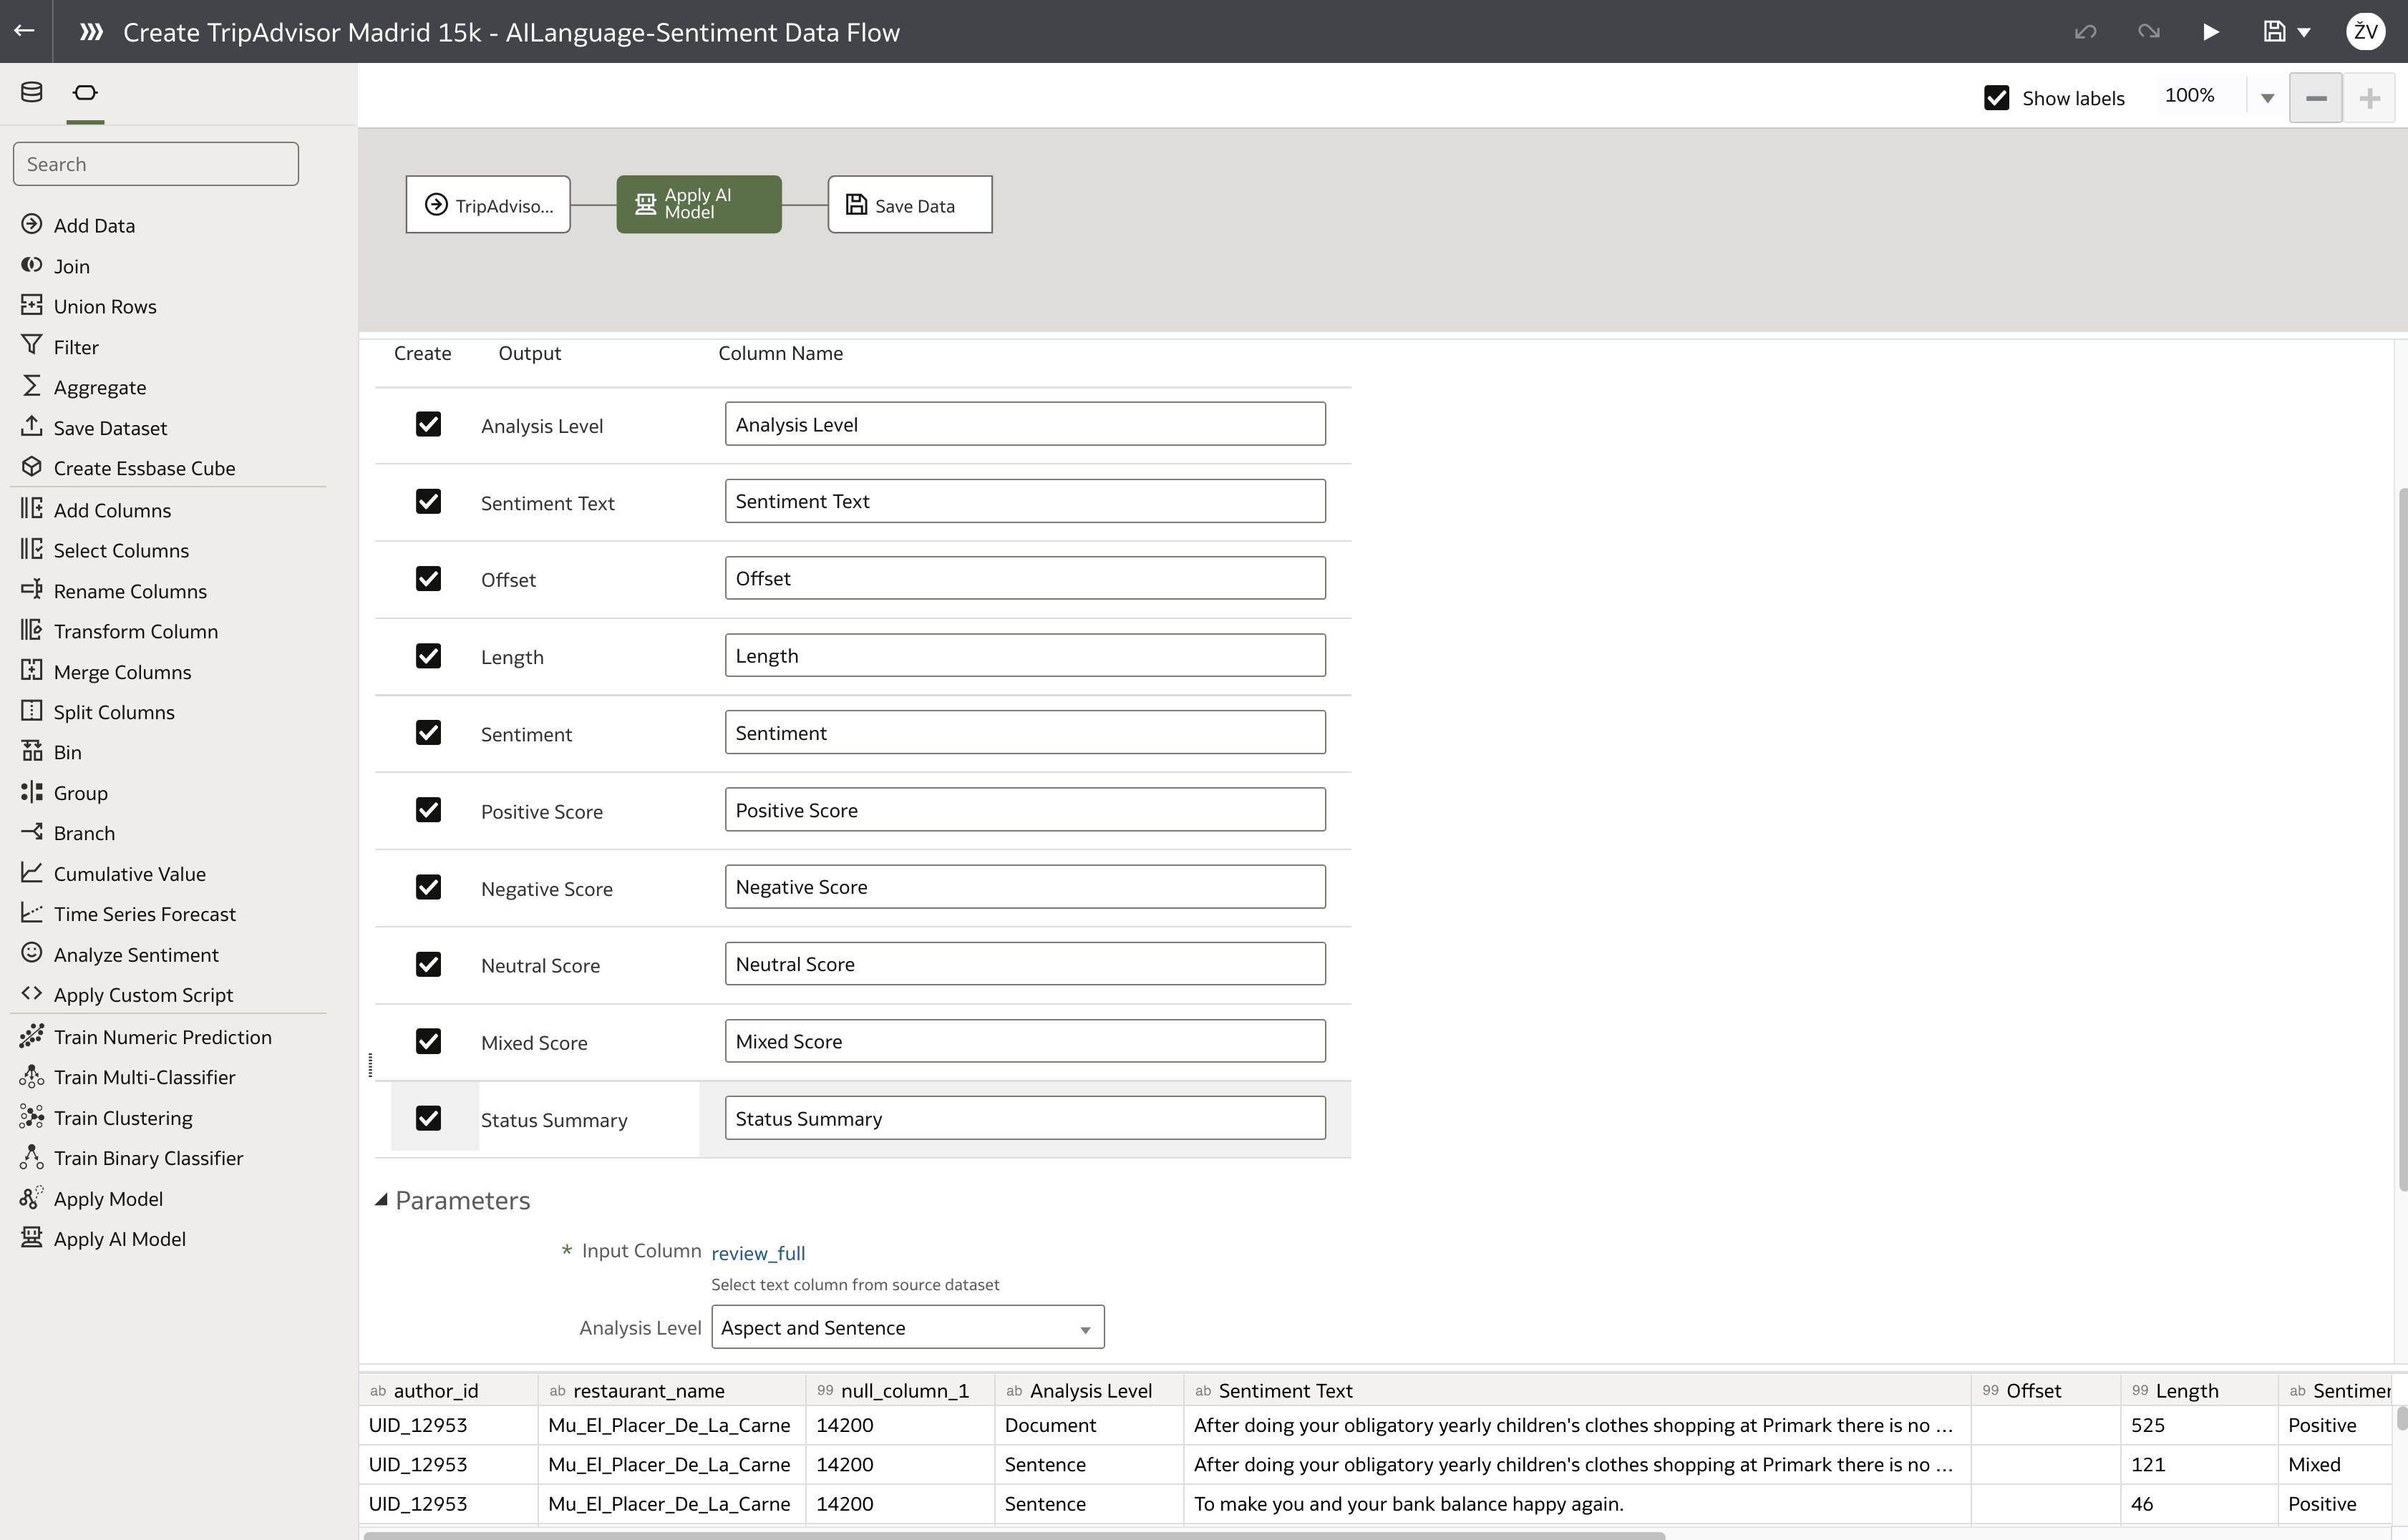Screen dimensions: 2408x1540
Task: Select the Apply AI Model flow node
Action: coord(699,204)
